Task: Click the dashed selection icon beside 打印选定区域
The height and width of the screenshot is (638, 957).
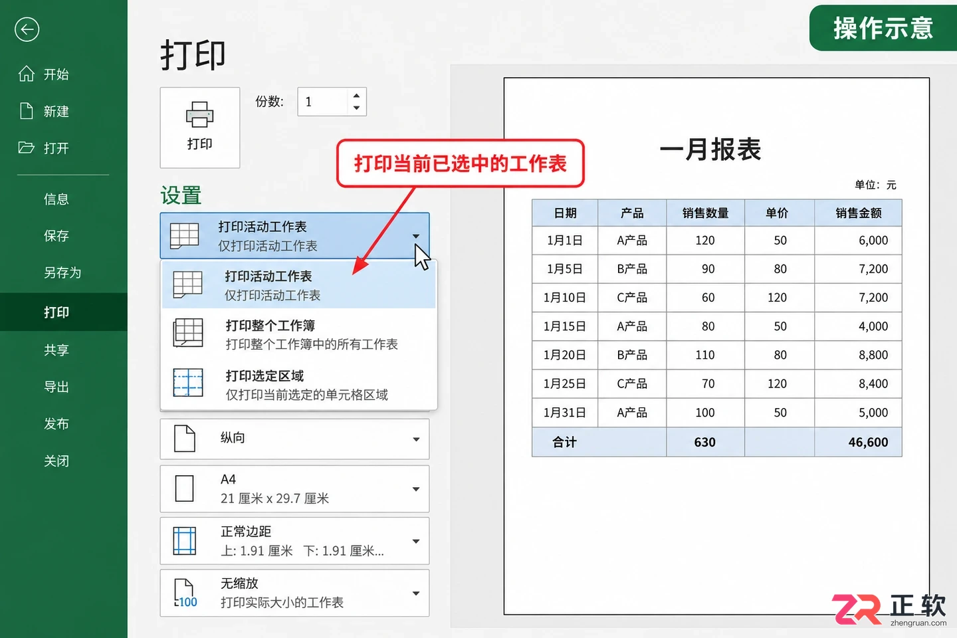Action: tap(188, 383)
